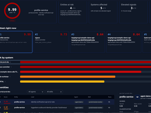Select the #5 bank-northstar card

pyautogui.click(x=147, y=42)
